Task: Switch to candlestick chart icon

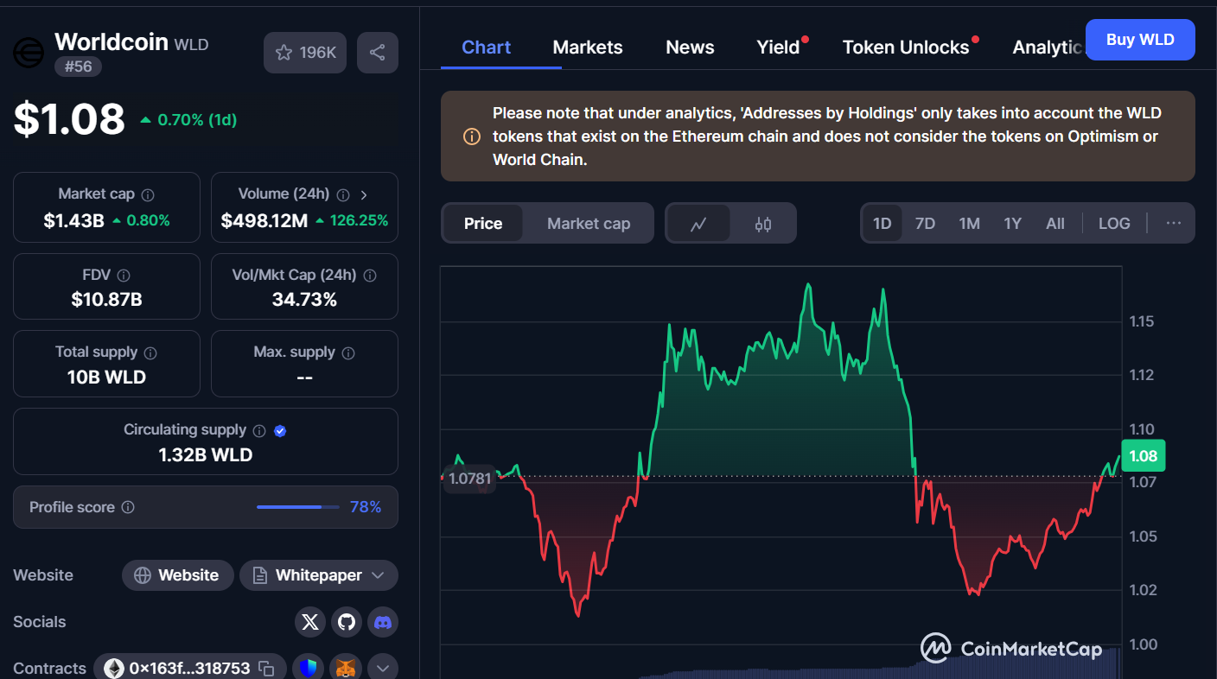Action: (x=762, y=224)
